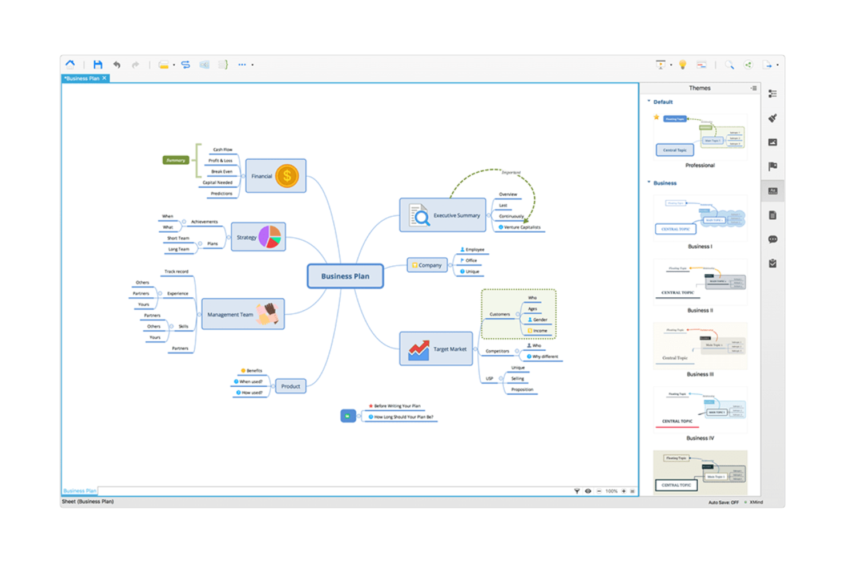Viewport: 845px width, 563px height.
Task: Start presentation mode from toolbar
Action: (x=661, y=64)
